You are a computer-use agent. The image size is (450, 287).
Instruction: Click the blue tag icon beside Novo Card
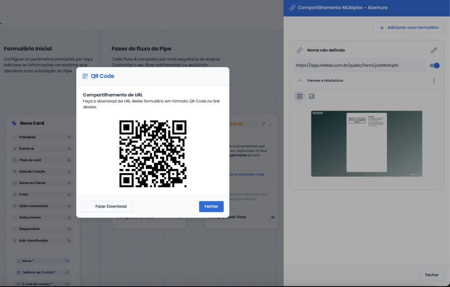(x=14, y=123)
